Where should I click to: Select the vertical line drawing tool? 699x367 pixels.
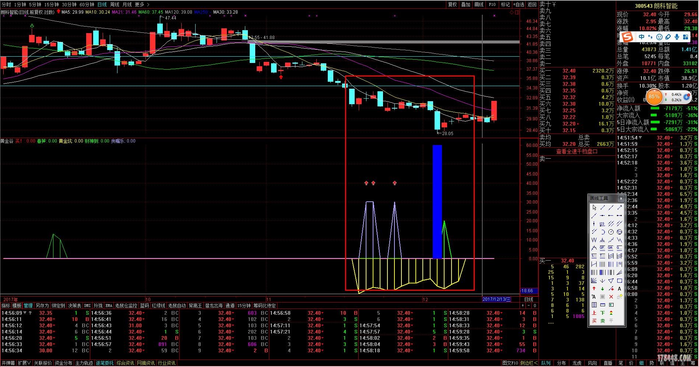tap(594, 223)
